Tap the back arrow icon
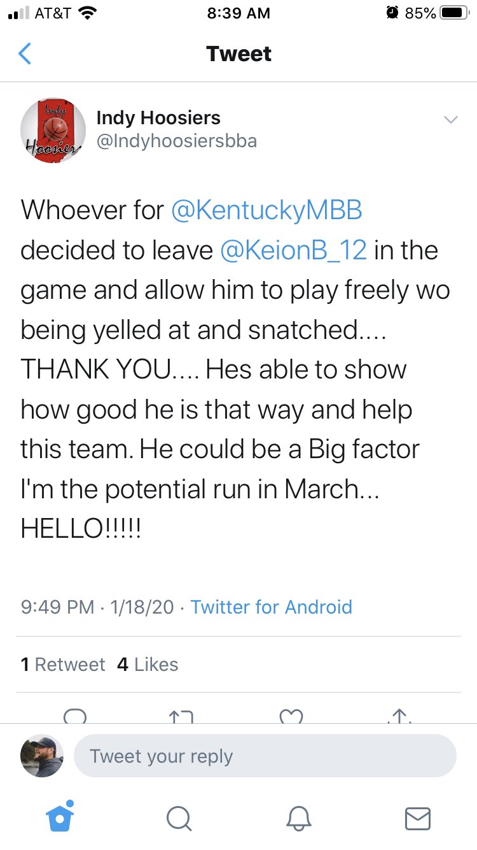Image resolution: width=477 pixels, height=850 pixels. (x=25, y=54)
